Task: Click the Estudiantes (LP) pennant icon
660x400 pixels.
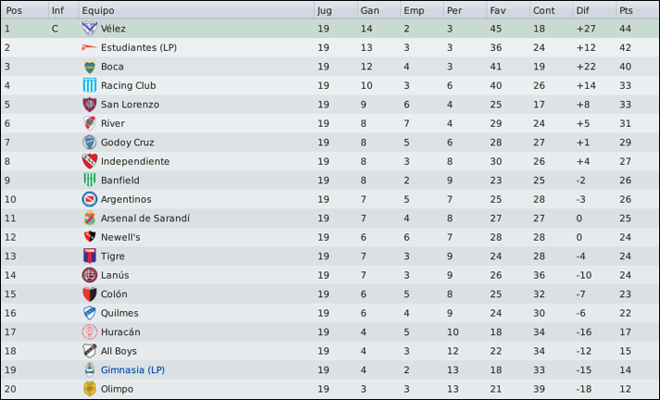Action: (x=89, y=47)
